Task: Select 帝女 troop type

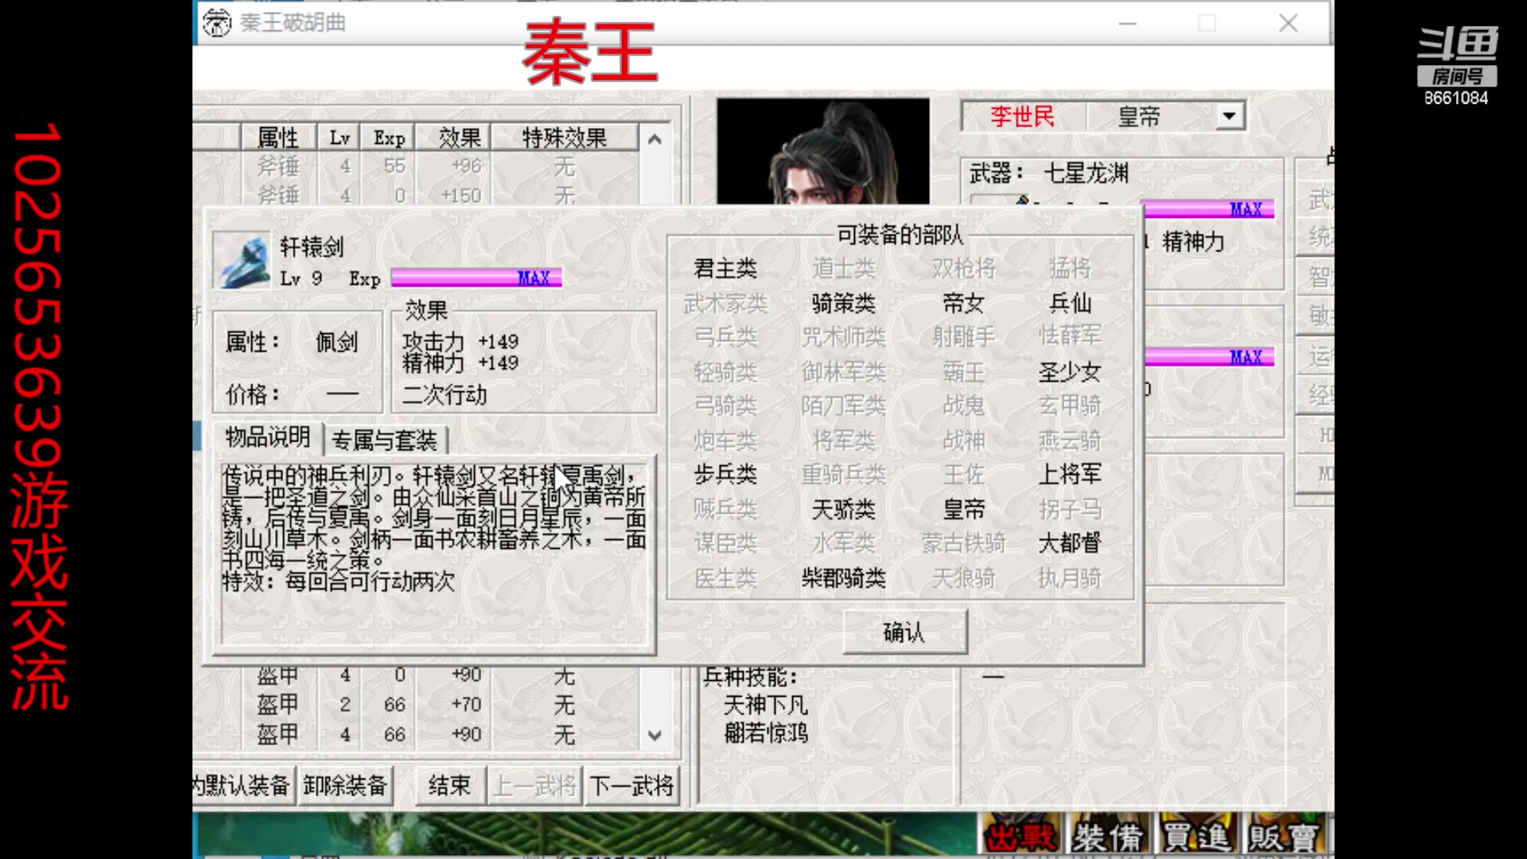Action: [963, 303]
